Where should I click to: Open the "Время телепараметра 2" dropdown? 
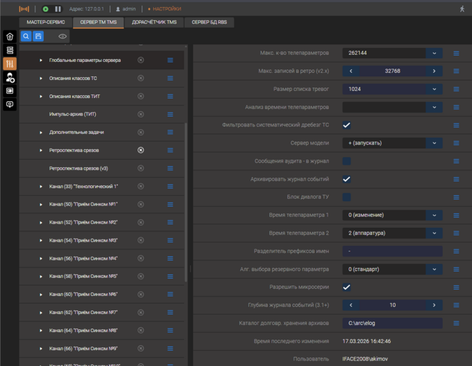[x=435, y=233]
